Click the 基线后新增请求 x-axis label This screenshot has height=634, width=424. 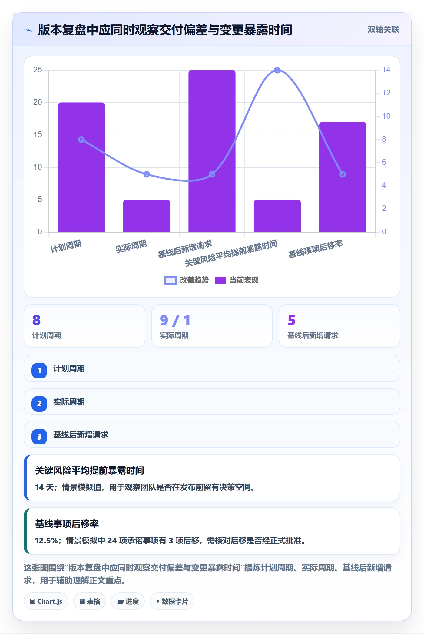click(185, 249)
